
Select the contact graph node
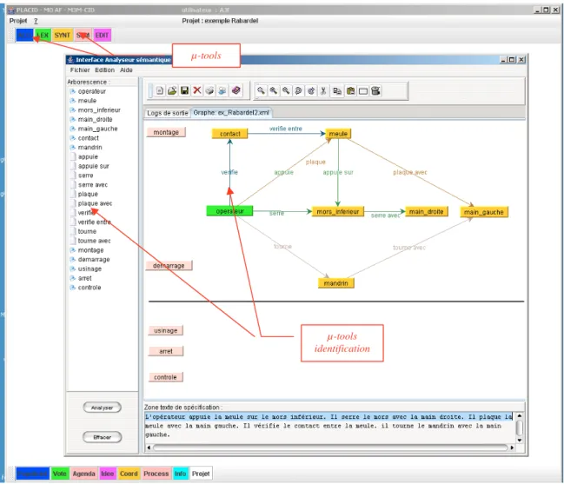(229, 134)
